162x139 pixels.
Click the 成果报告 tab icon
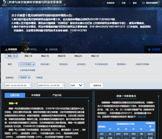coord(46,50)
